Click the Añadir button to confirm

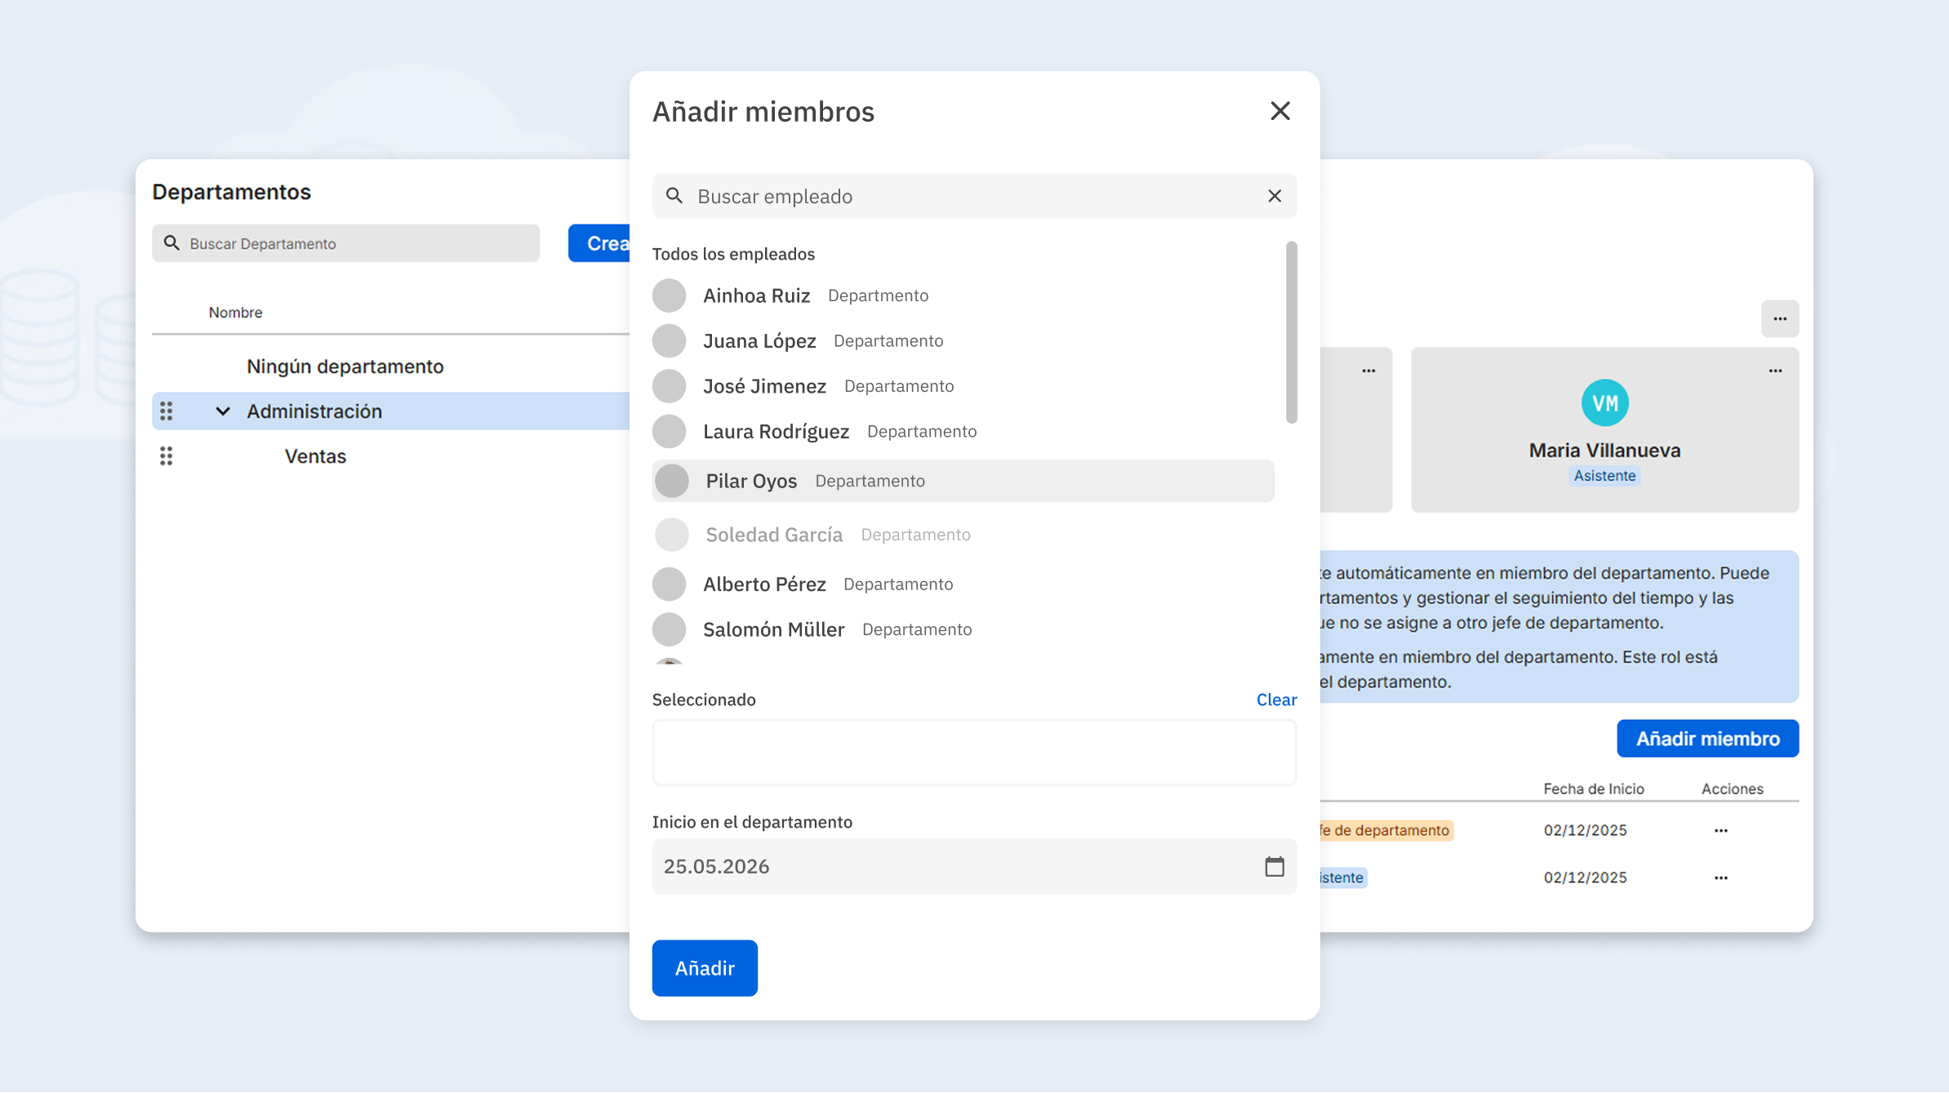[704, 968]
